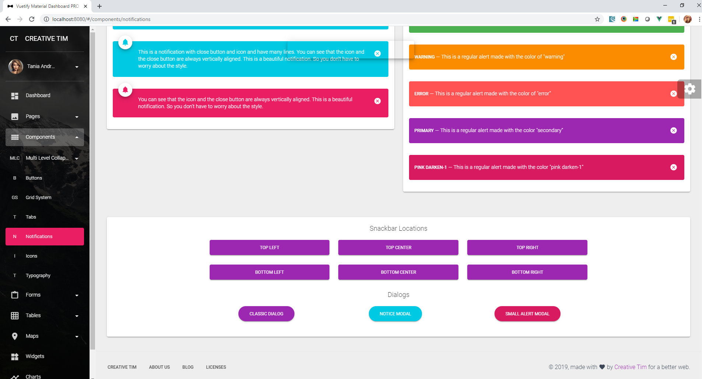Image resolution: width=702 pixels, height=379 pixels.
Task: Click Tania Andrew's avatar photo
Action: click(x=16, y=67)
